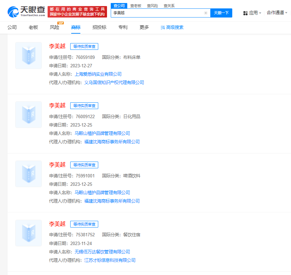Image resolution: width=291 pixels, height=275 pixels.
Task: Open 李美越 trademark title for 布料床单
Action: 57,46
